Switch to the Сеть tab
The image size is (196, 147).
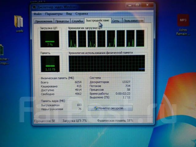(x=116, y=21)
